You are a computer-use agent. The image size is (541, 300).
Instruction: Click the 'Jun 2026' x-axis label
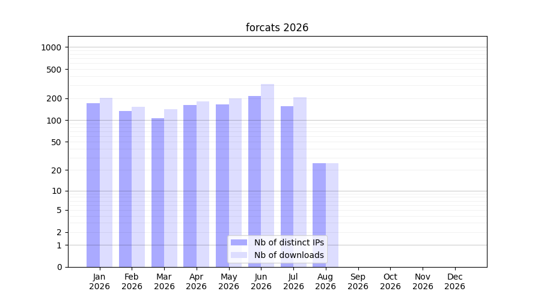[x=261, y=281]
